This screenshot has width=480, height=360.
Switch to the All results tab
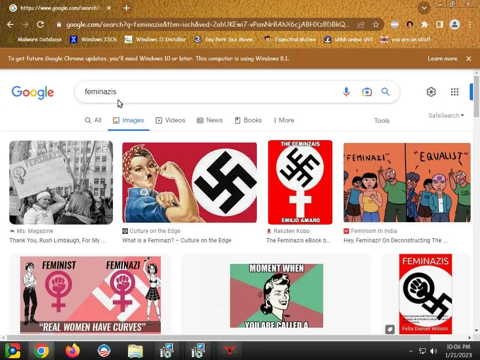pyautogui.click(x=93, y=120)
